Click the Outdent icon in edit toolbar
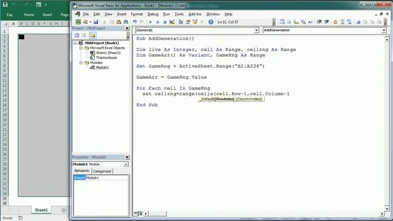393x221 pixels. 326,22
